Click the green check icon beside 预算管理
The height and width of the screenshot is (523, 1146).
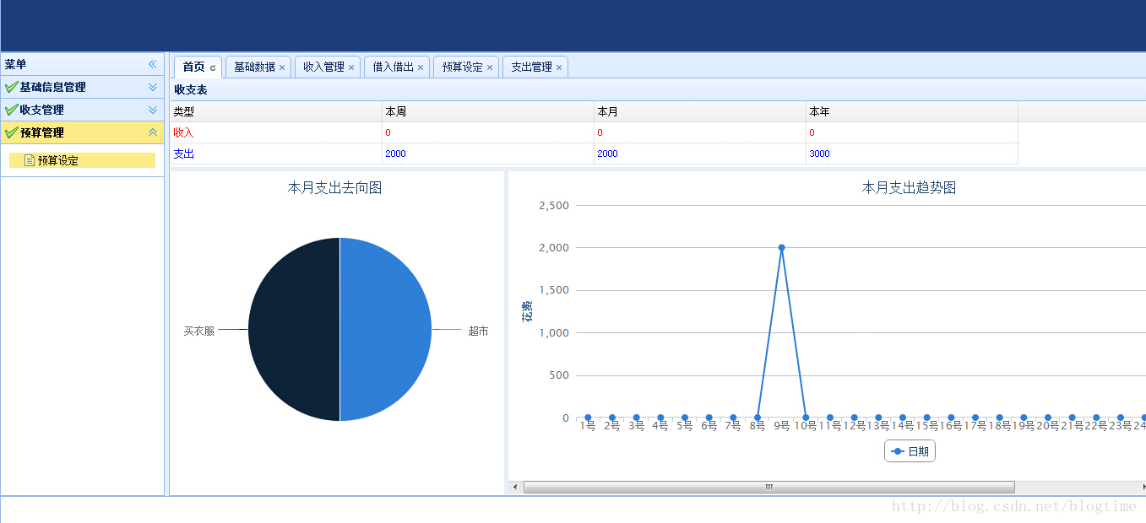tap(11, 132)
